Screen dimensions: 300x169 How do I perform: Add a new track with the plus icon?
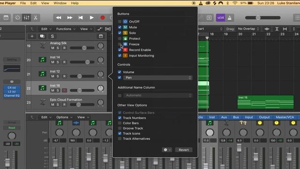[32, 36]
